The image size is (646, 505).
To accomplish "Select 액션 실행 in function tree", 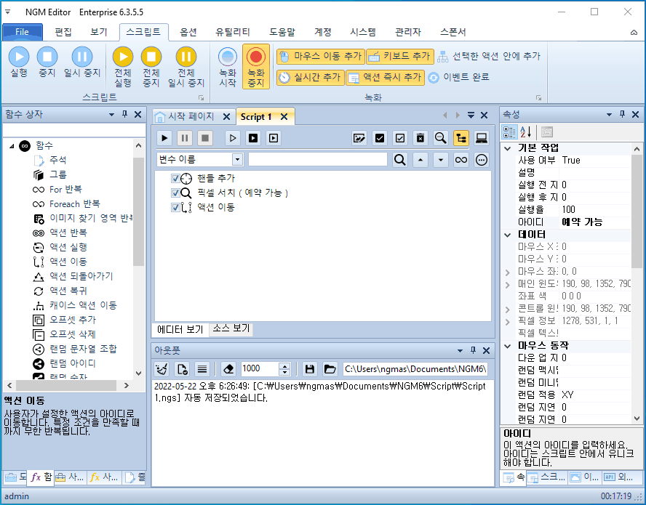I will pos(68,247).
